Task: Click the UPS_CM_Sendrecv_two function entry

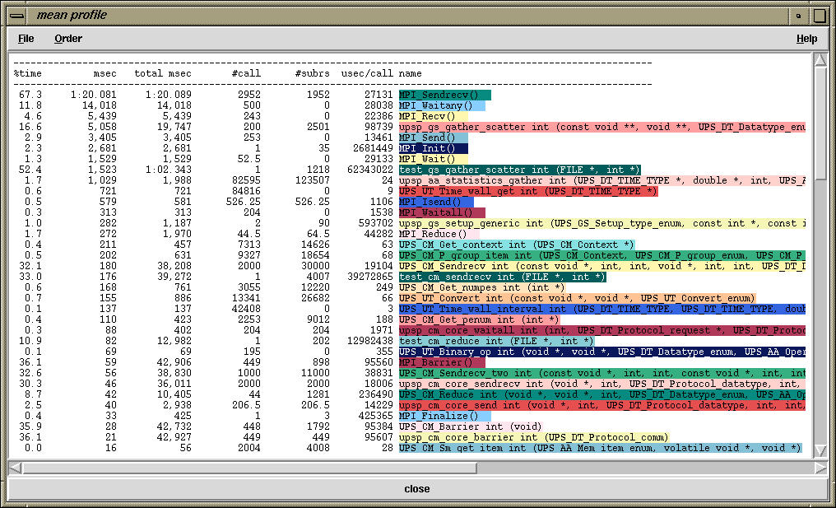Action: pyautogui.click(x=602, y=372)
